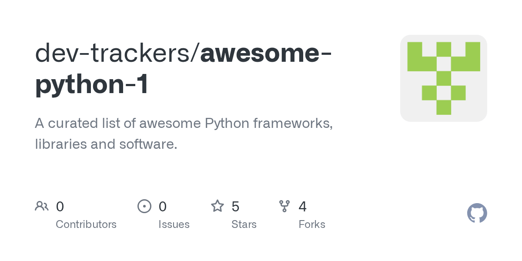This screenshot has height=261, width=522.
Task: Select the Contributors count of 0
Action: click(60, 206)
